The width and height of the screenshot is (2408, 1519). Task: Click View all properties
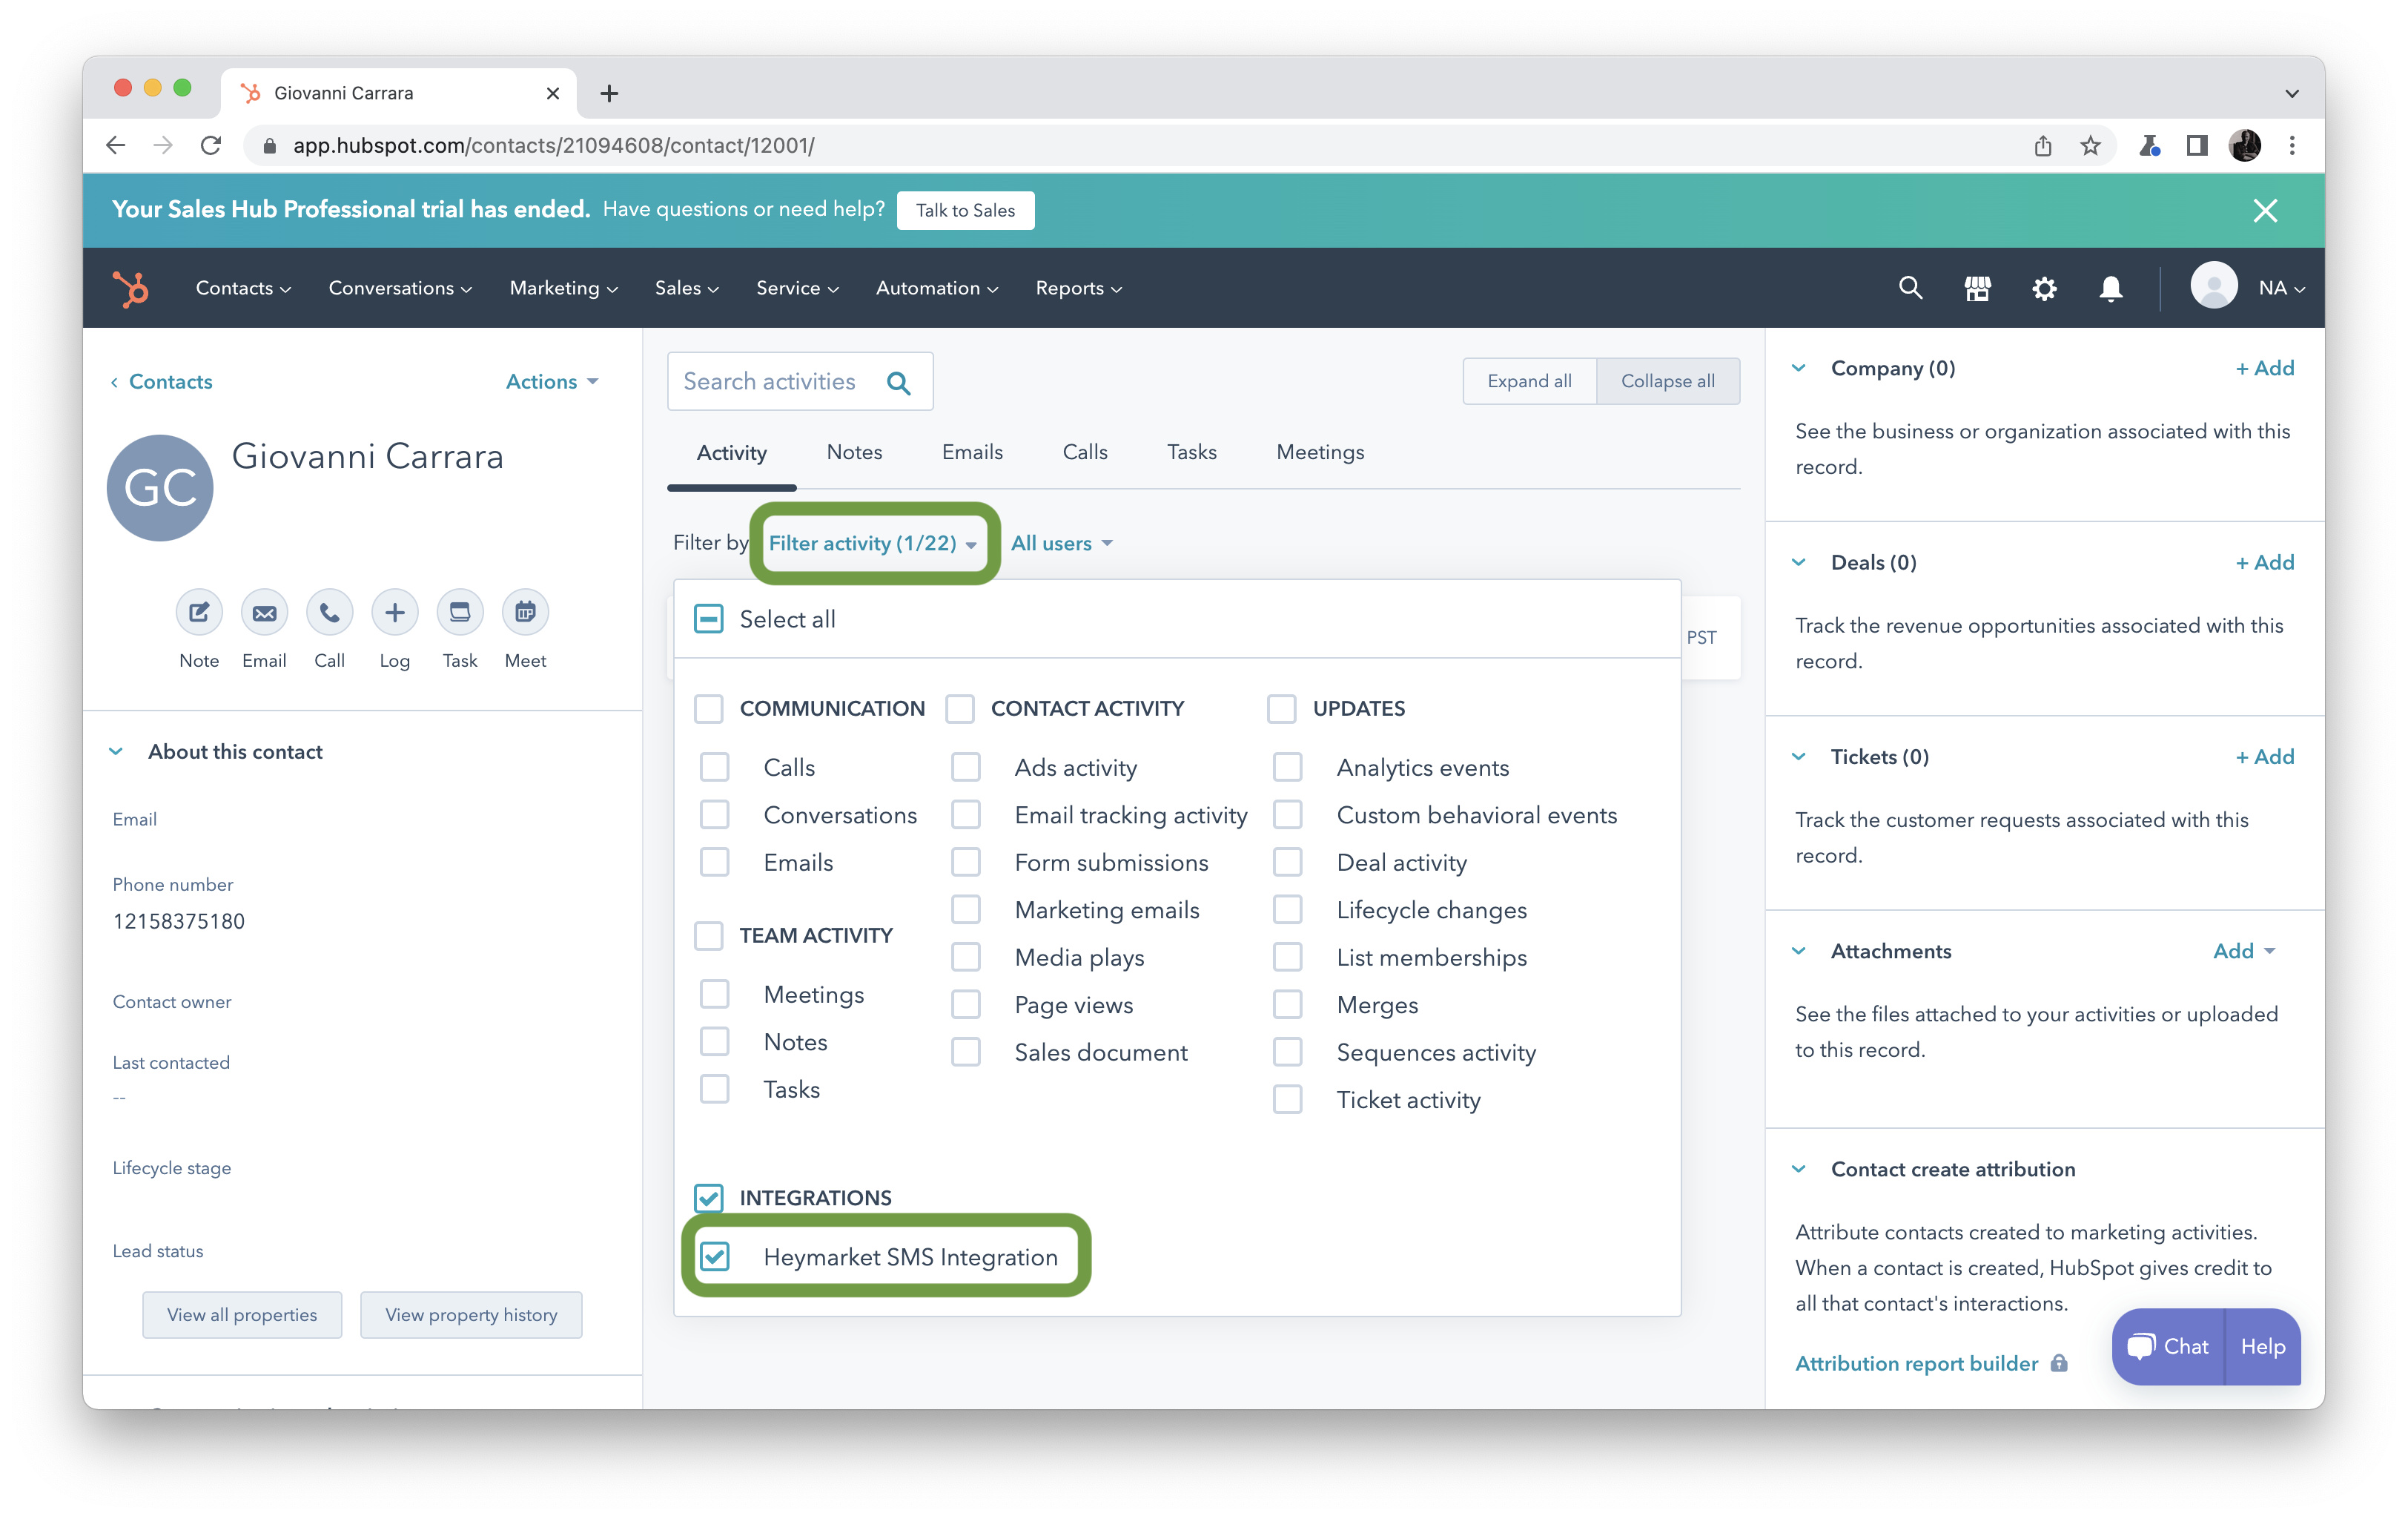242,1315
